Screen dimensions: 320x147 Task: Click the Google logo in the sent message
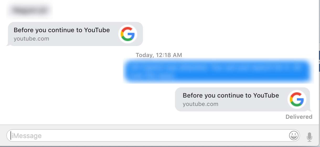[297, 99]
